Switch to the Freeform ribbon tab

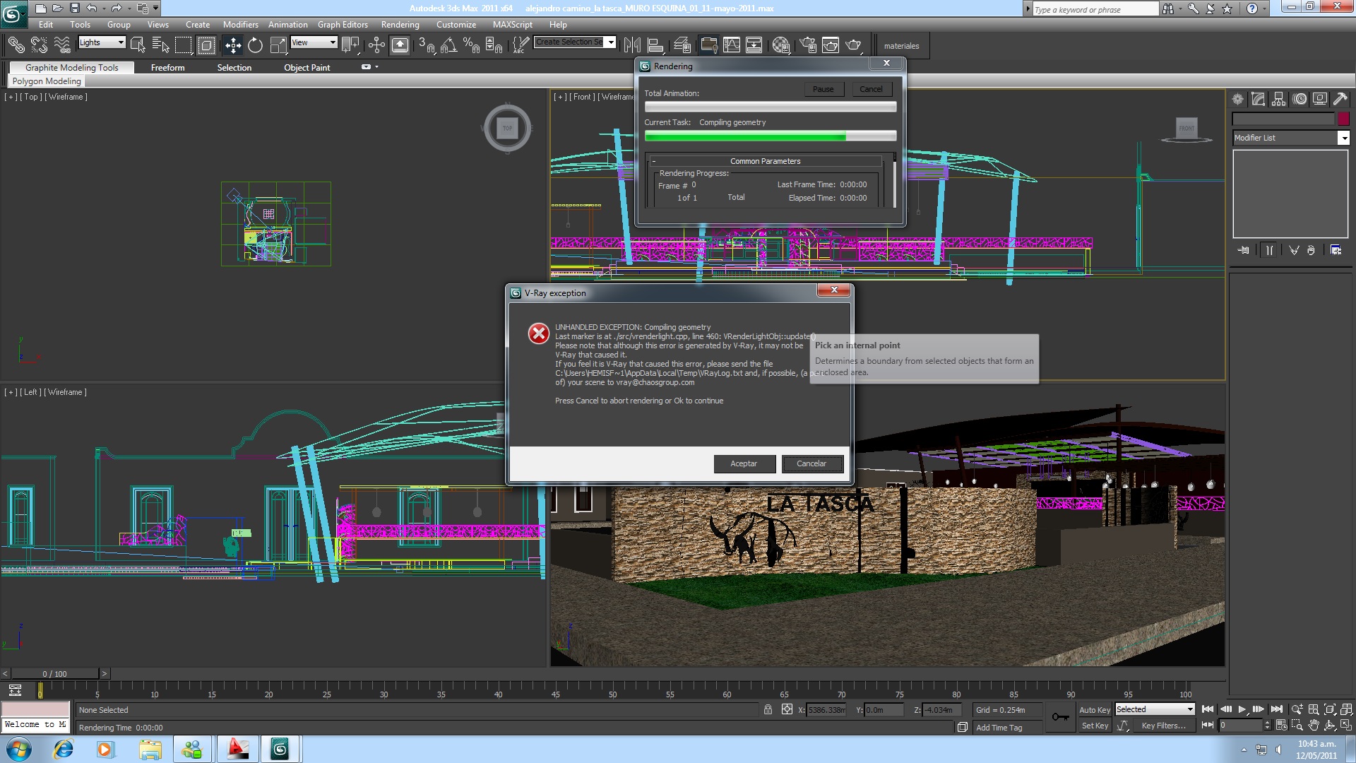[x=167, y=68]
